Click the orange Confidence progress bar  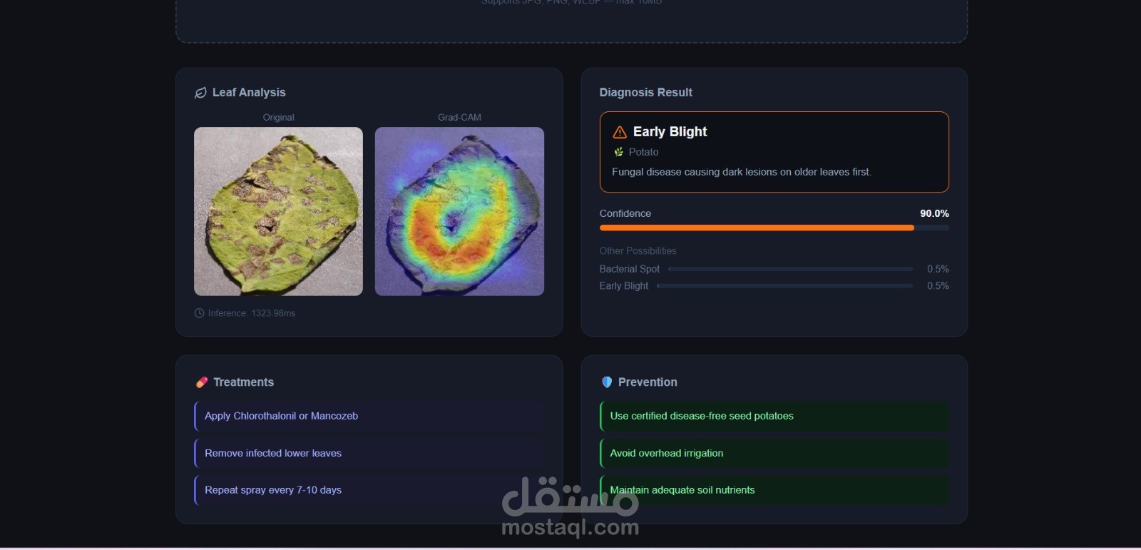(x=774, y=228)
